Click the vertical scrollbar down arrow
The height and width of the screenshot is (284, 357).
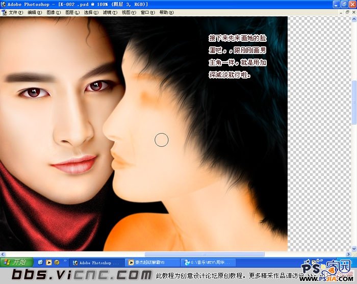[x=354, y=248]
